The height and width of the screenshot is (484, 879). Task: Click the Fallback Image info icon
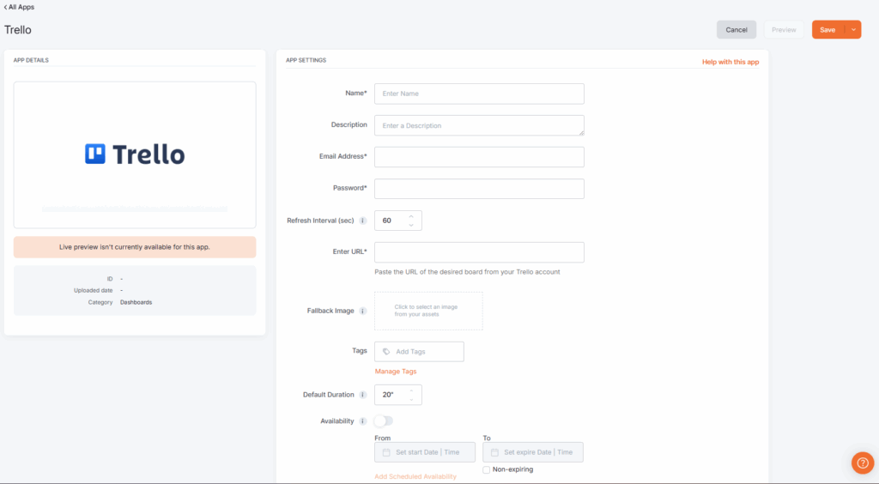363,311
